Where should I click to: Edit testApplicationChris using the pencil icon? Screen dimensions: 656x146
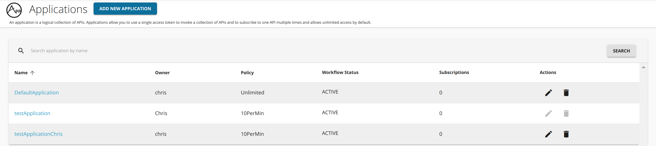click(548, 134)
